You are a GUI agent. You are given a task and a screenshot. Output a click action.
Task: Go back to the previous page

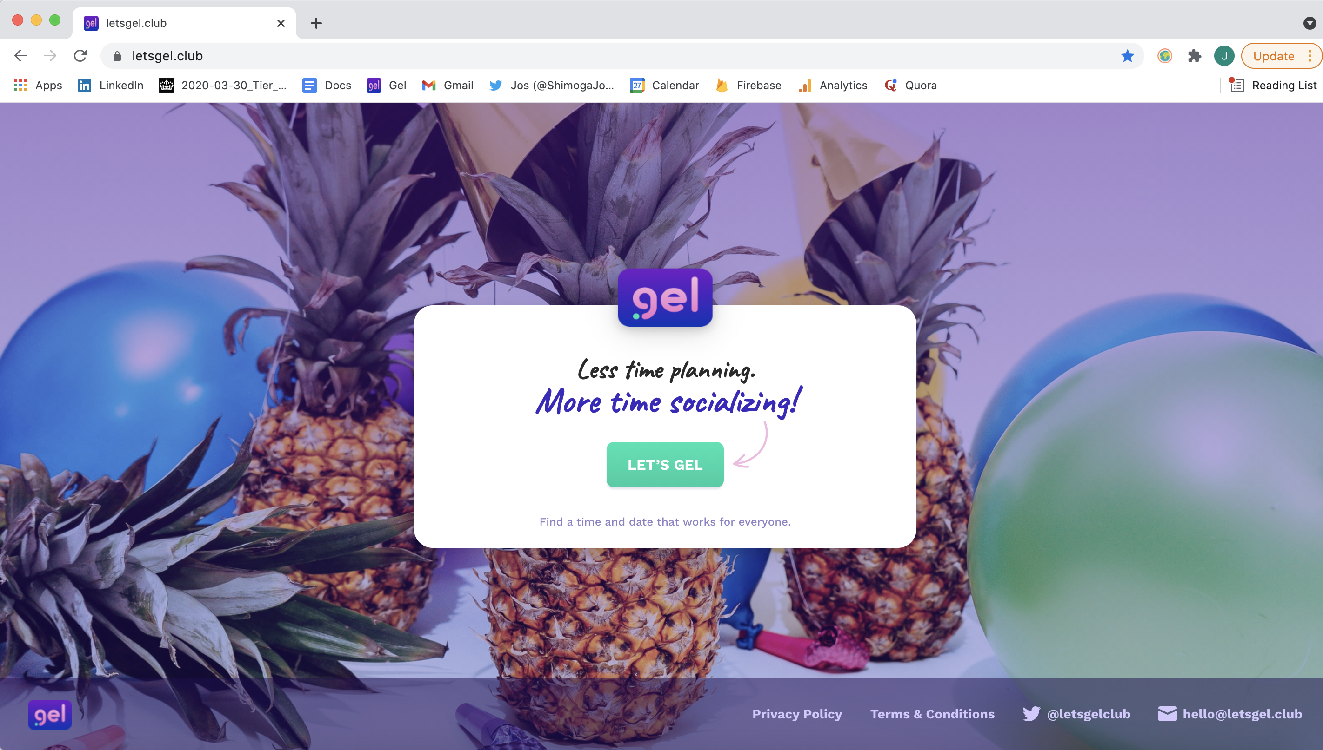pos(20,56)
